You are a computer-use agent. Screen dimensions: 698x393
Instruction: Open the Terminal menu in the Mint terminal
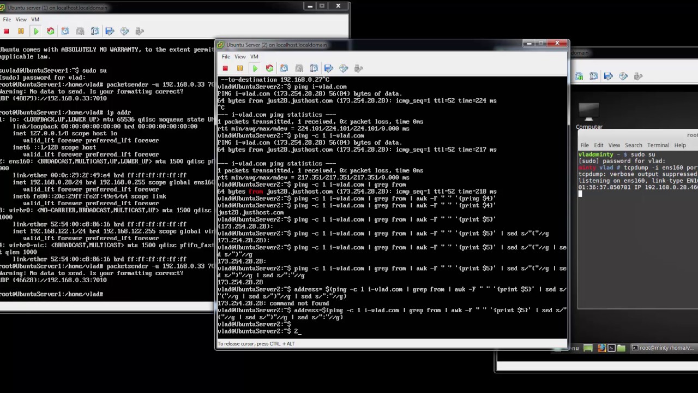658,145
